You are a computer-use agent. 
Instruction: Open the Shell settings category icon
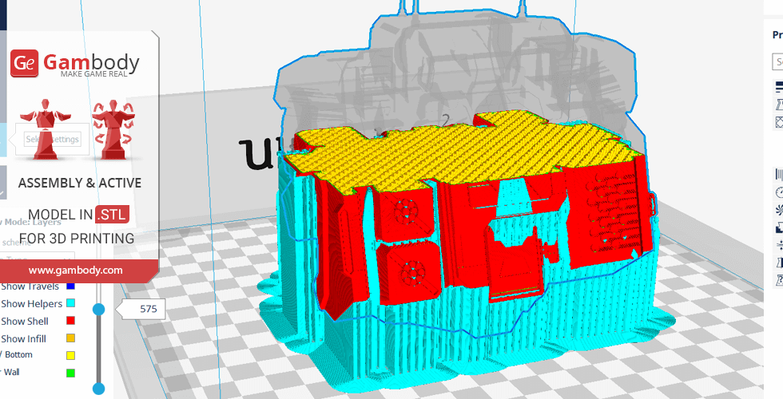779,105
